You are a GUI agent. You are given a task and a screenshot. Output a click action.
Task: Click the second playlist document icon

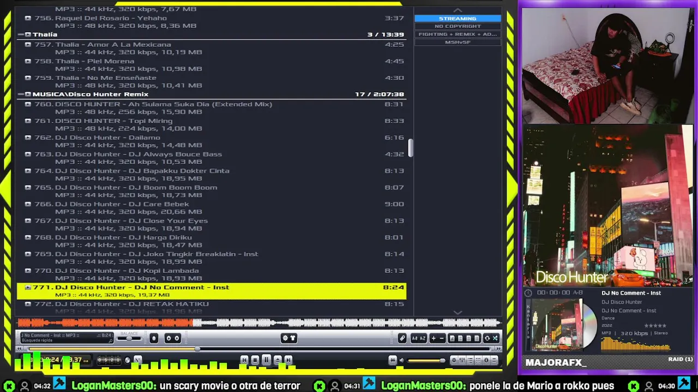(x=460, y=339)
